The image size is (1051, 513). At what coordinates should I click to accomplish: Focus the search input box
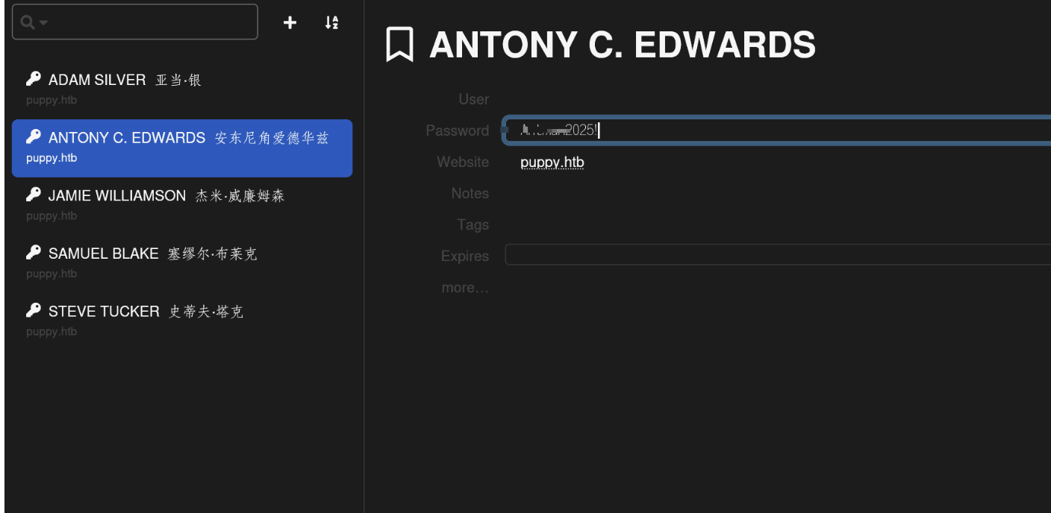[x=149, y=22]
